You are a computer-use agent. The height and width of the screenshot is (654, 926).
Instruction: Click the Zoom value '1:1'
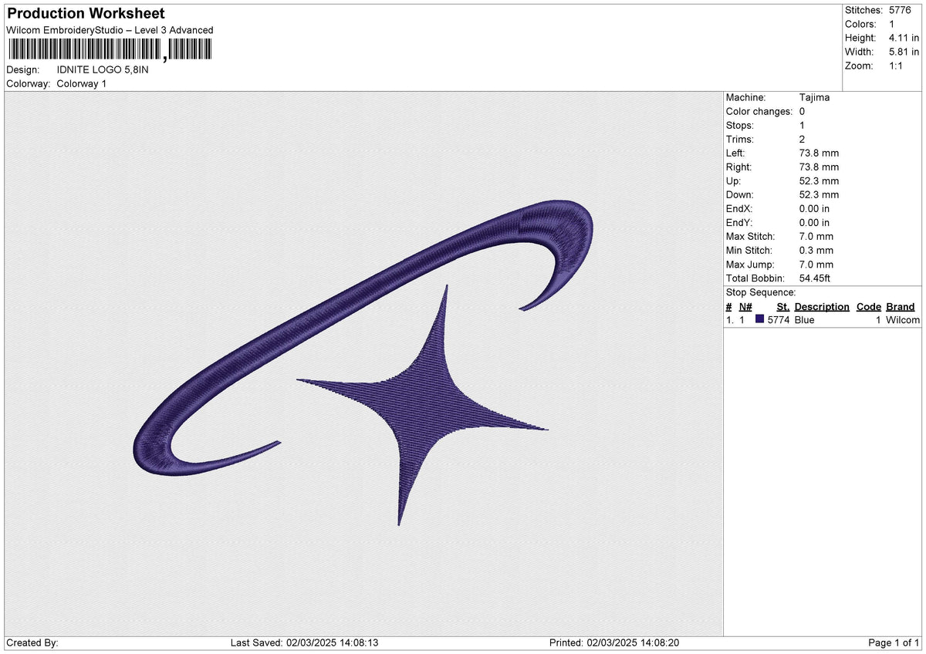(x=897, y=66)
